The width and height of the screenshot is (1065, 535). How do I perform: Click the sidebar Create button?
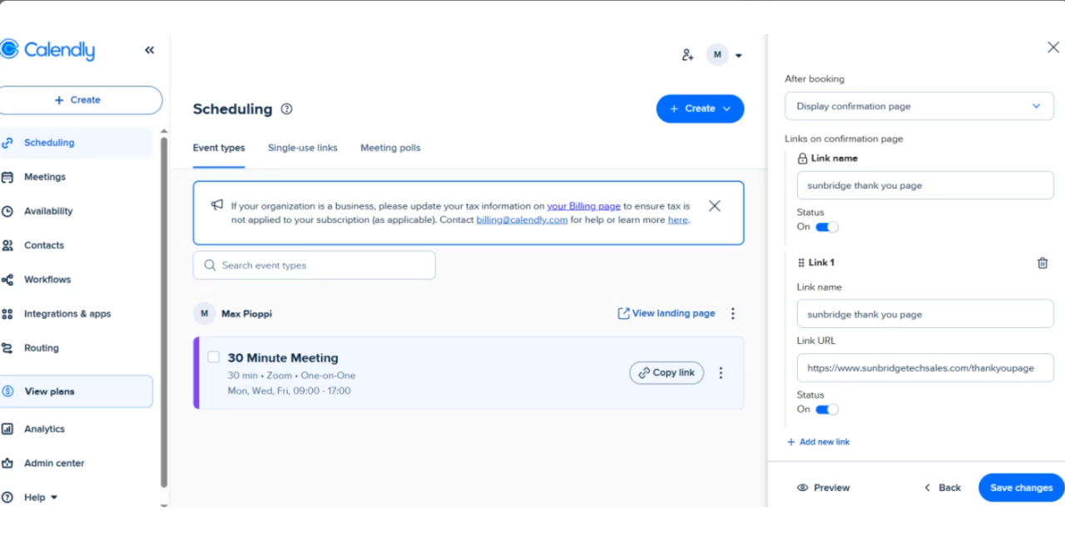coord(77,100)
